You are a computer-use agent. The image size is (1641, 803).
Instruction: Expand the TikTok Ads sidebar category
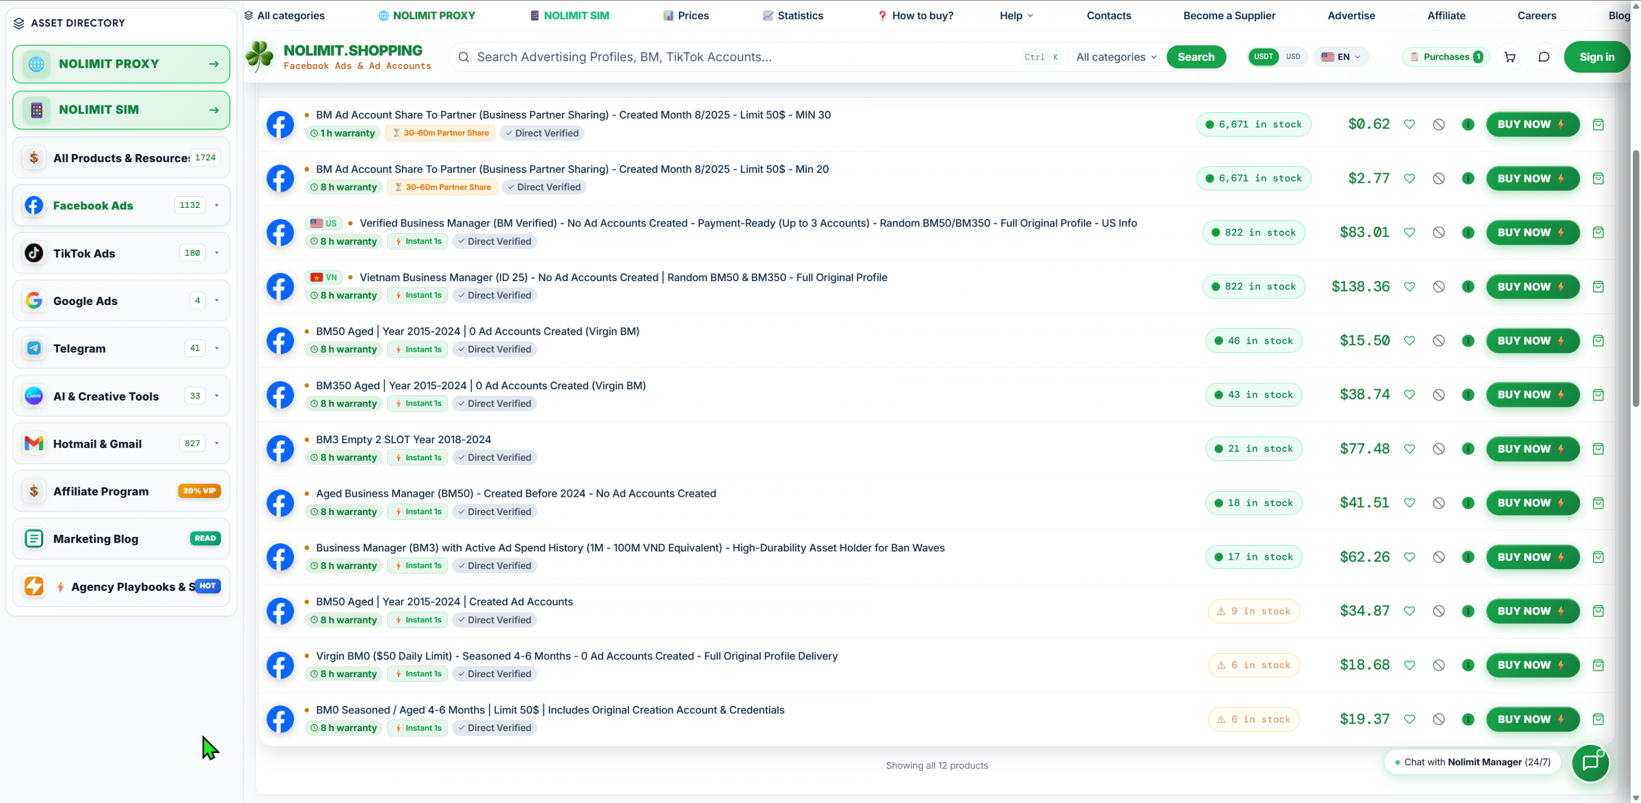click(x=217, y=253)
